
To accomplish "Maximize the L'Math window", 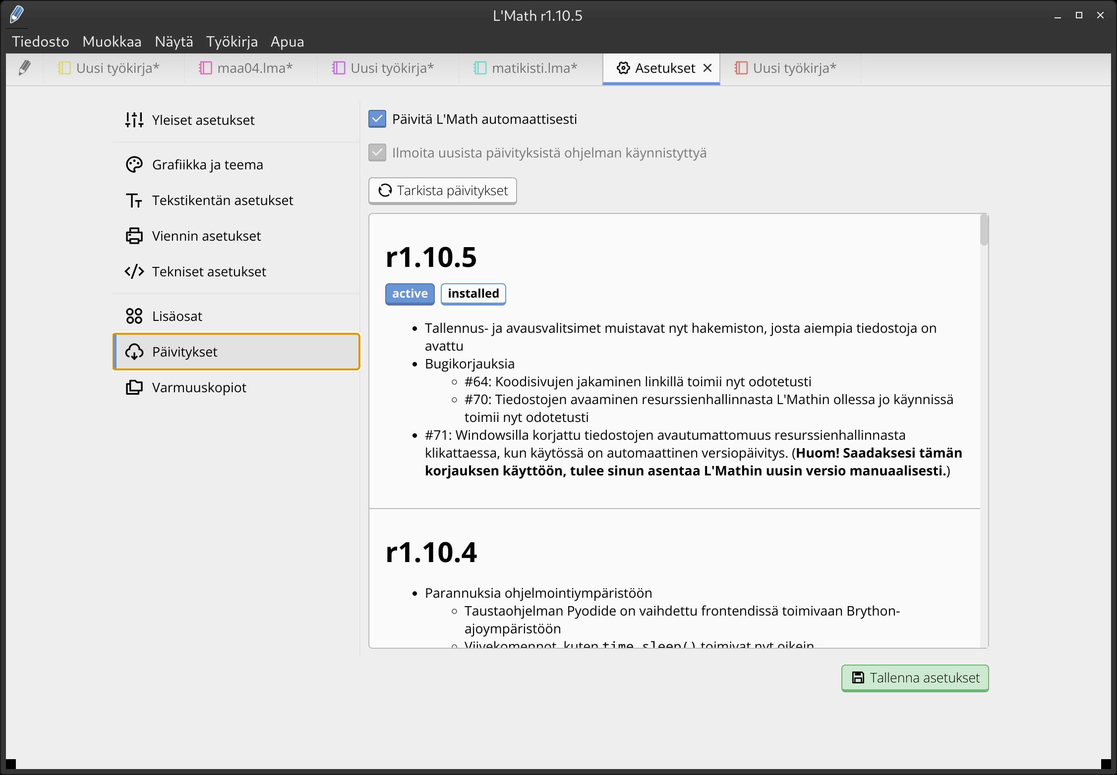I will tap(1079, 16).
